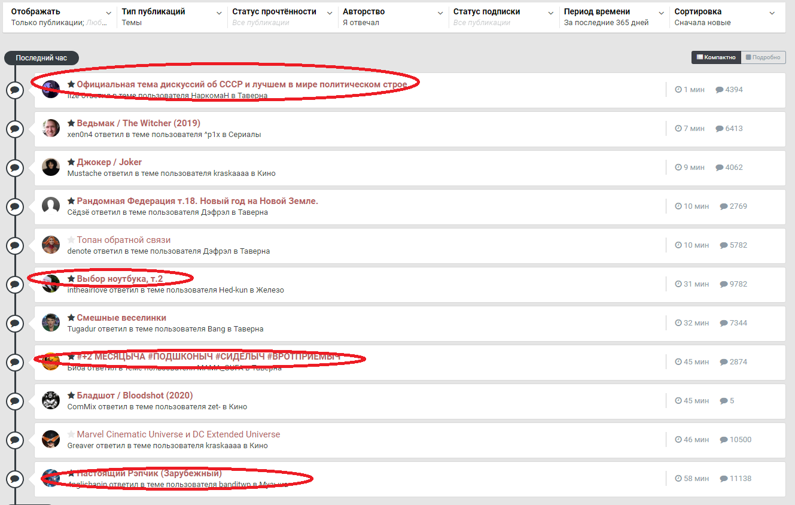Click star icon beside Рандомная Федерация topic
This screenshot has height=505, width=795.
71,201
